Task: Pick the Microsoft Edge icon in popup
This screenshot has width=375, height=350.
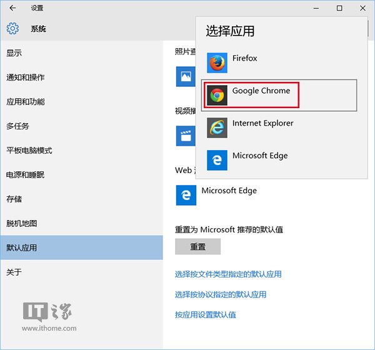Action: click(x=217, y=160)
